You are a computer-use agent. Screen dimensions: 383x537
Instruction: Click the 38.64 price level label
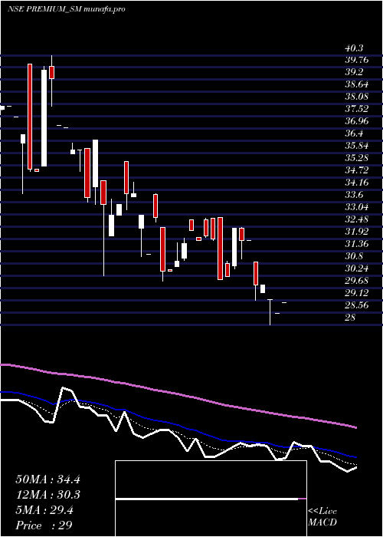click(x=357, y=85)
